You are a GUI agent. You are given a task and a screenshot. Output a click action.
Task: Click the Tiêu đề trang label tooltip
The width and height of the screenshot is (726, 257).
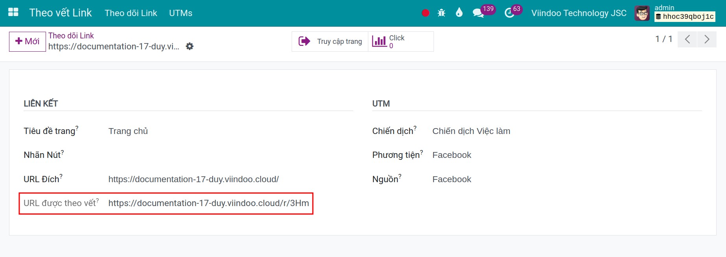coord(77,128)
